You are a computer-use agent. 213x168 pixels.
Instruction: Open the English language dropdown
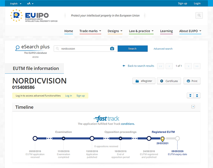(x=16, y=4)
